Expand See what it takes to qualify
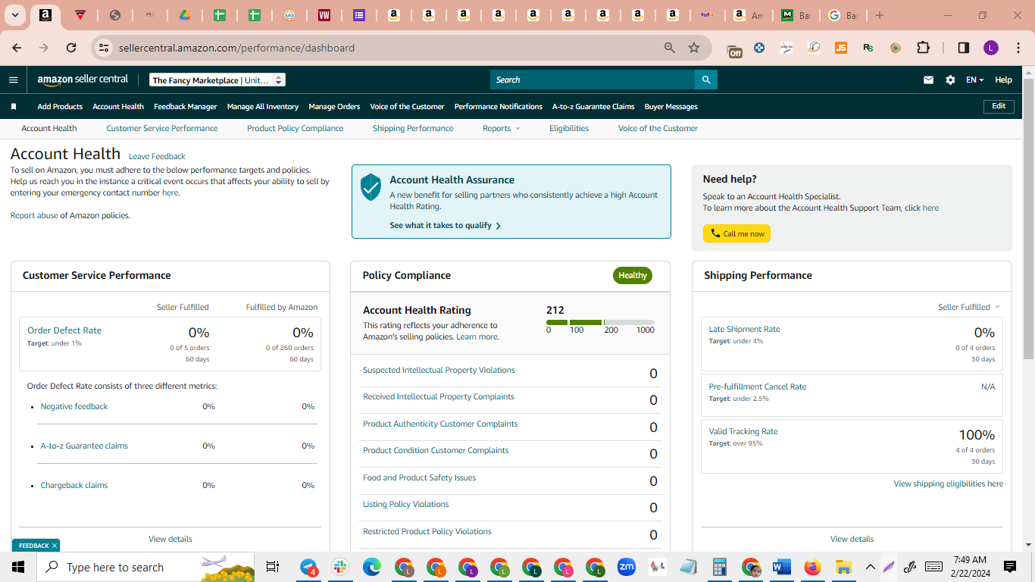Screen dimensions: 1035x582 tap(445, 225)
